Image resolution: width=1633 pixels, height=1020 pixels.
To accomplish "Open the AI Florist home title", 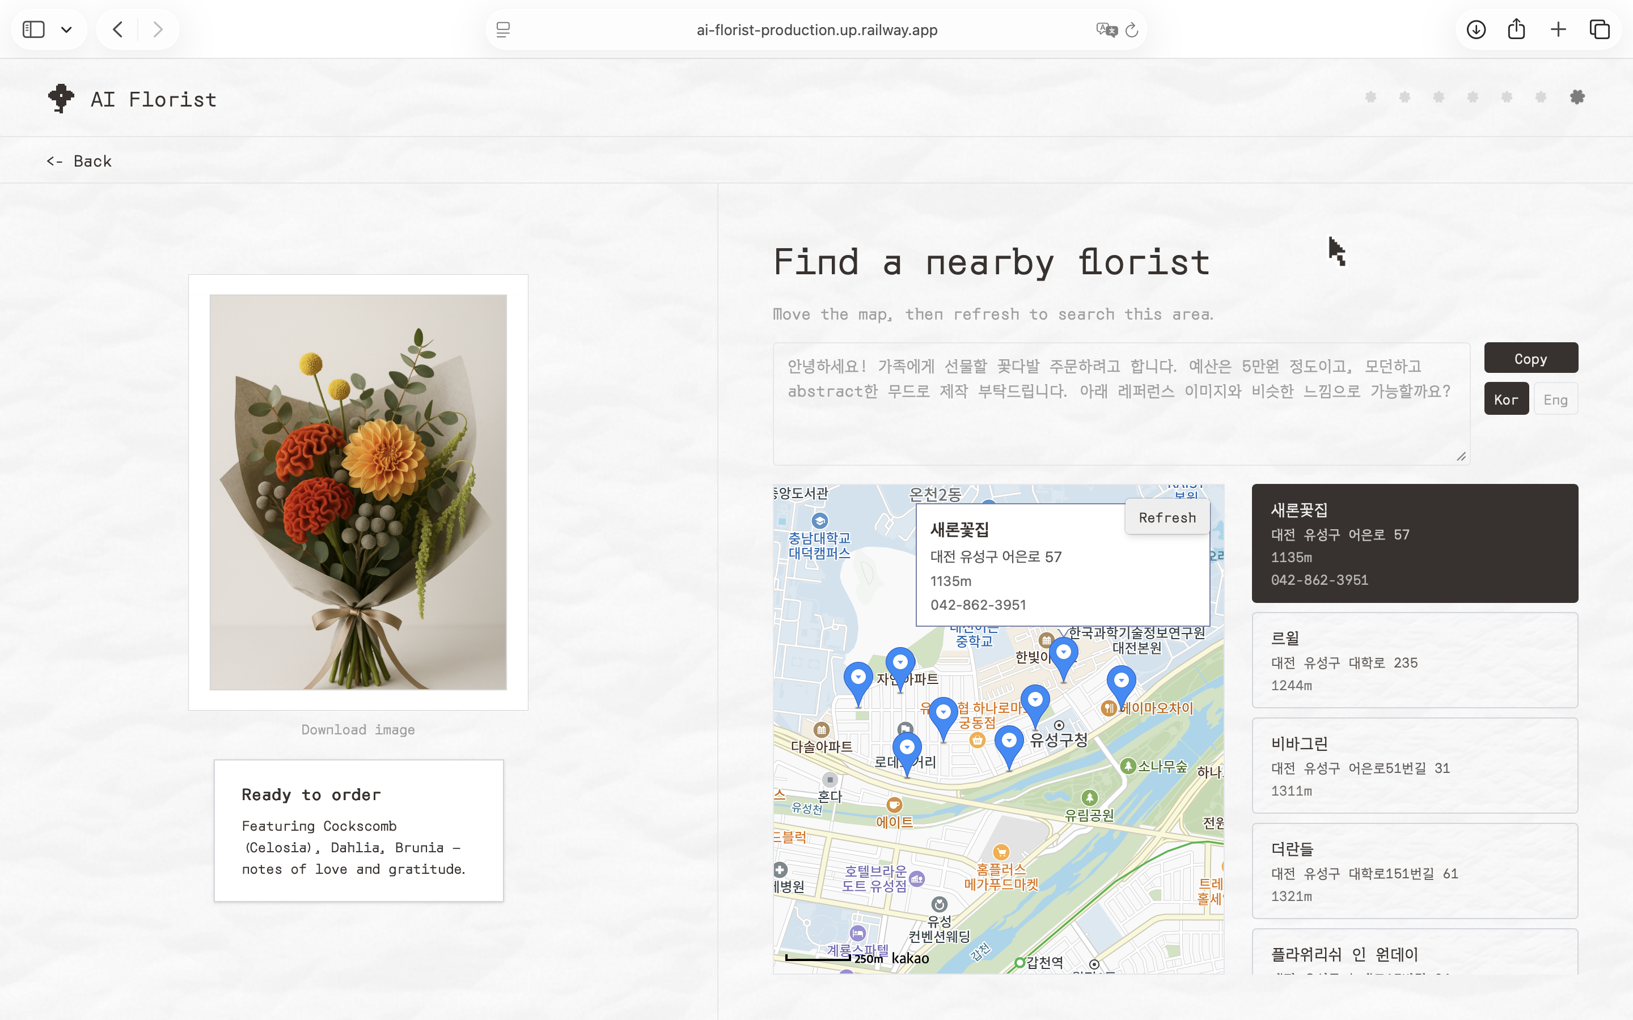I will point(154,99).
